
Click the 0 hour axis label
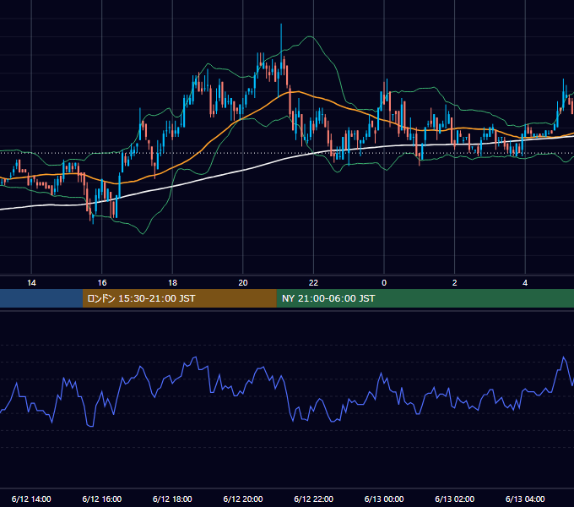click(384, 283)
